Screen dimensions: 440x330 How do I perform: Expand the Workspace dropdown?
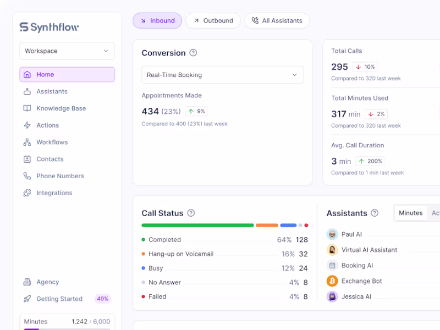[x=67, y=51]
